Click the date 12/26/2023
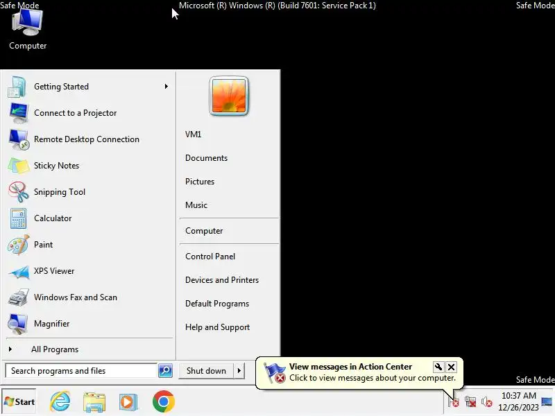The width and height of the screenshot is (555, 416). pyautogui.click(x=518, y=408)
